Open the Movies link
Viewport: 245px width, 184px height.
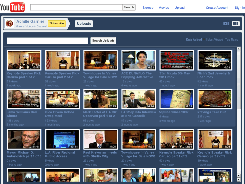[164, 8]
